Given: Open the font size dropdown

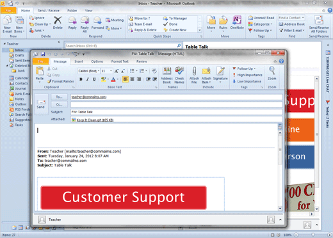Looking at the screenshot, I should (111, 71).
